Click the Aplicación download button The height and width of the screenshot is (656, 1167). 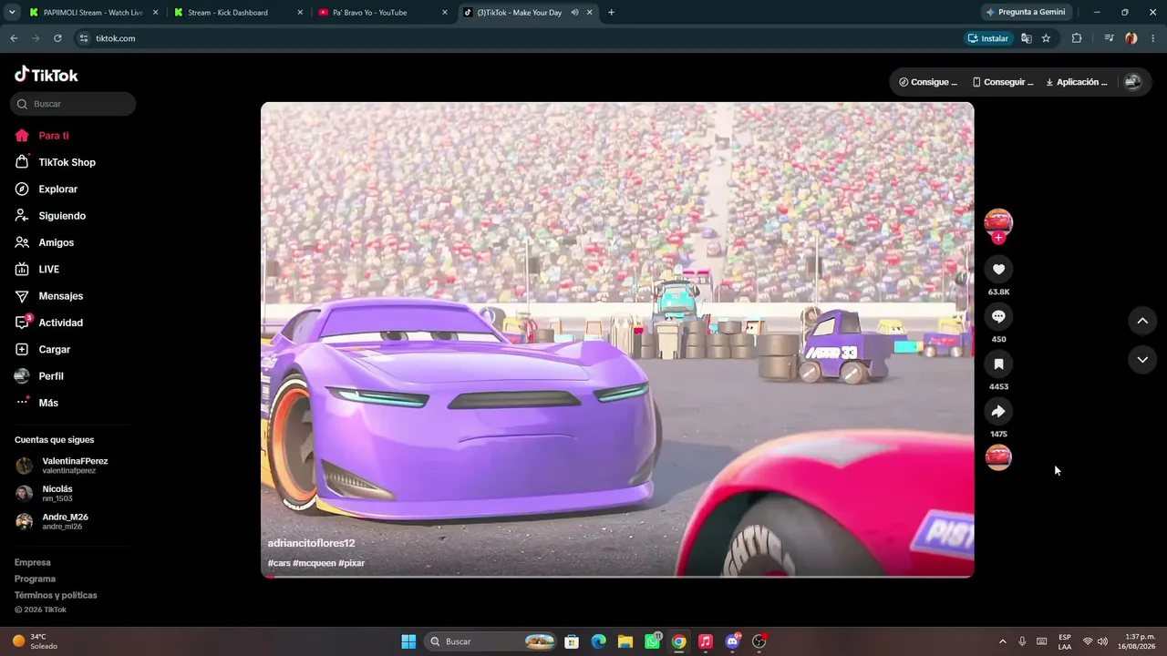pyautogui.click(x=1077, y=82)
